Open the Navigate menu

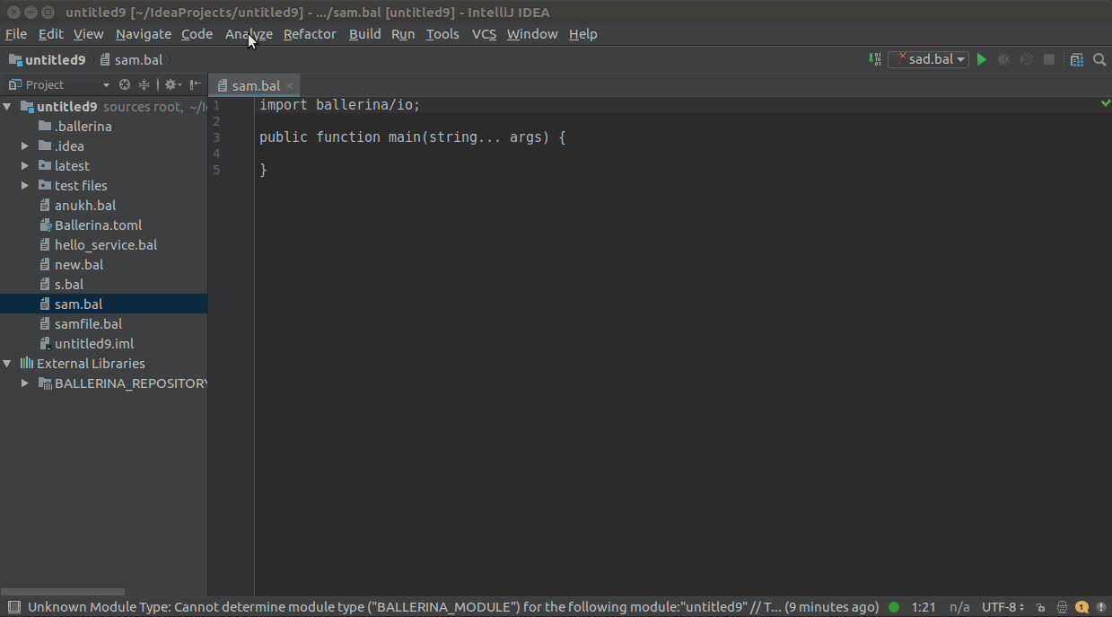point(143,34)
